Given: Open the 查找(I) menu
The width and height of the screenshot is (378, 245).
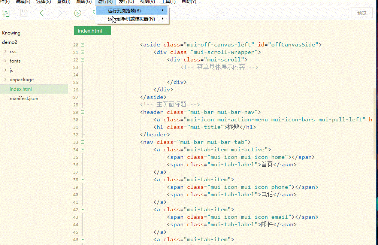Looking at the screenshot, I should coord(64,2).
